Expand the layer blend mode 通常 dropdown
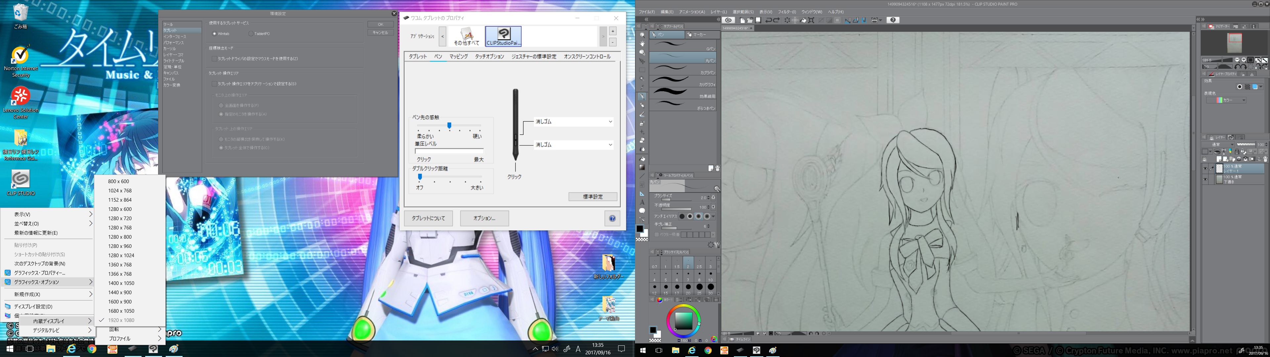Screen dimensions: 1270x357 pos(1218,144)
